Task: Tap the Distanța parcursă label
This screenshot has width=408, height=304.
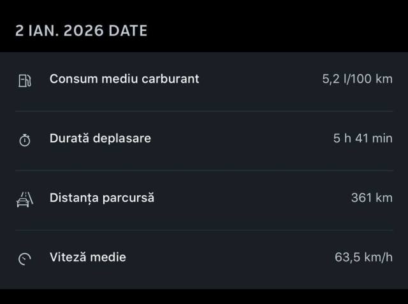Action: 102,198
